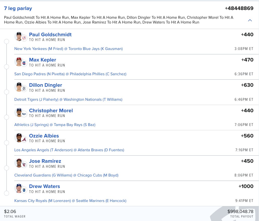The image size is (259, 221).
Task: Click the Yankees logo beside Paul Goldschmidt
Action: [24, 38]
